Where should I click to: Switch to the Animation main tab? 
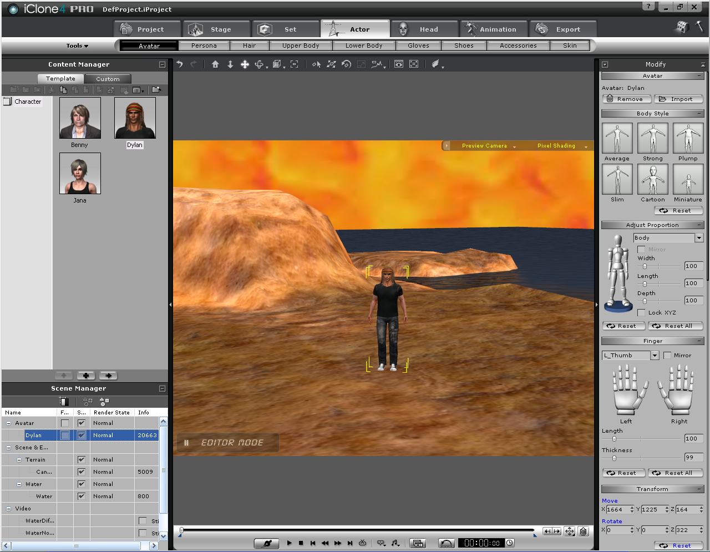click(491, 29)
